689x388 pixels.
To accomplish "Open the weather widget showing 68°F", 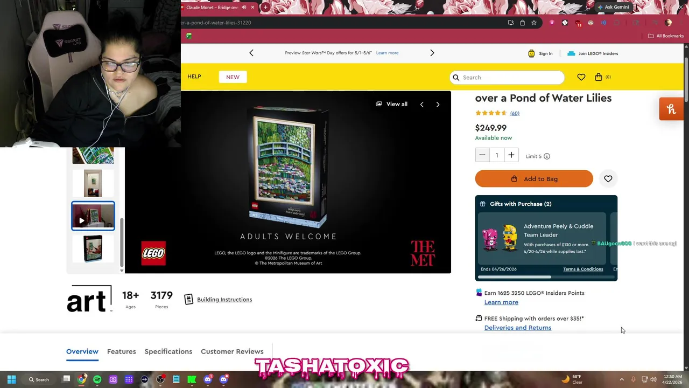I will coord(572,379).
